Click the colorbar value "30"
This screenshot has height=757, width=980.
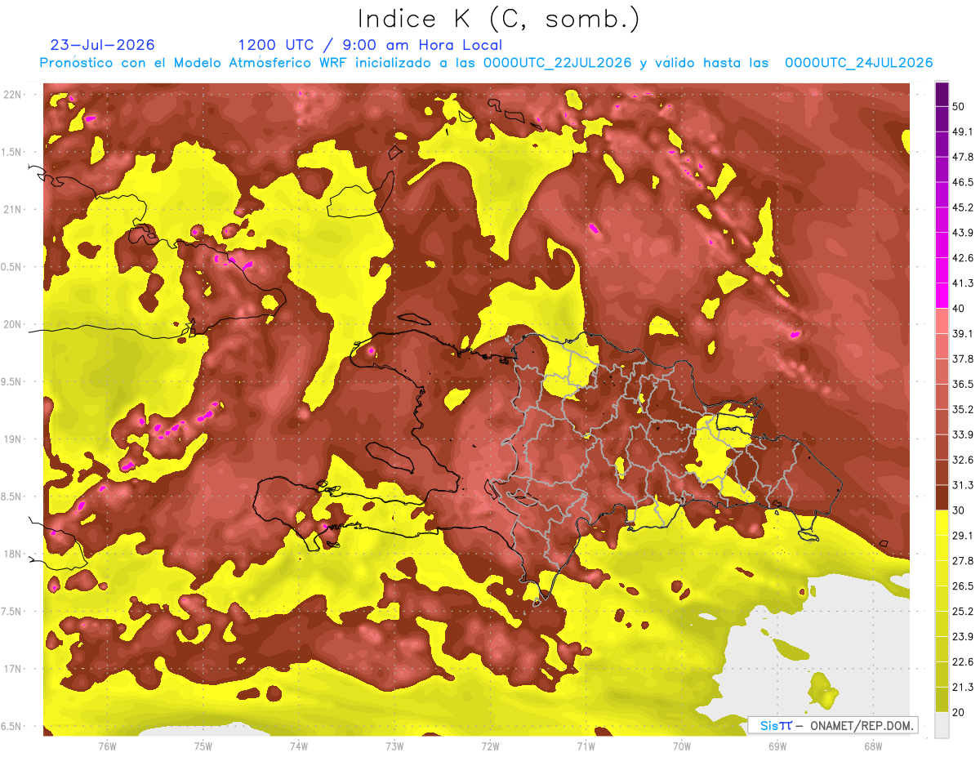(x=960, y=510)
